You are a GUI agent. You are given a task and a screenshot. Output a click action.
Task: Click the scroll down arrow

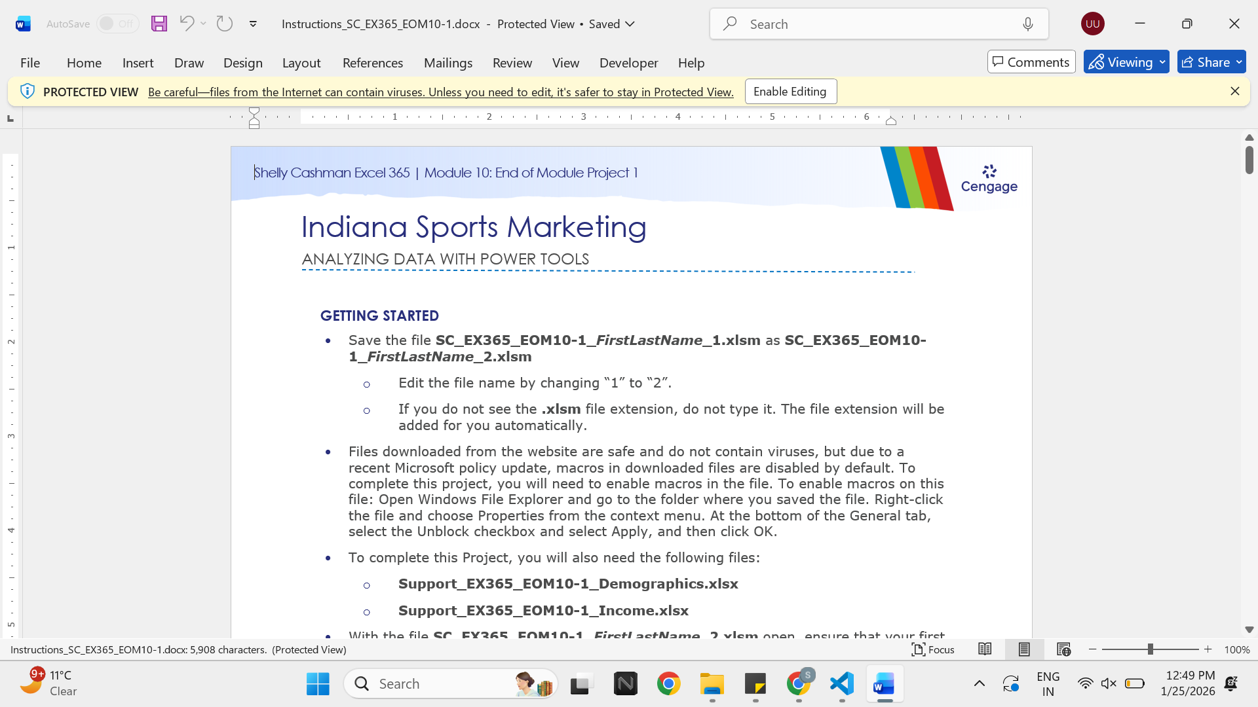[x=1249, y=630]
